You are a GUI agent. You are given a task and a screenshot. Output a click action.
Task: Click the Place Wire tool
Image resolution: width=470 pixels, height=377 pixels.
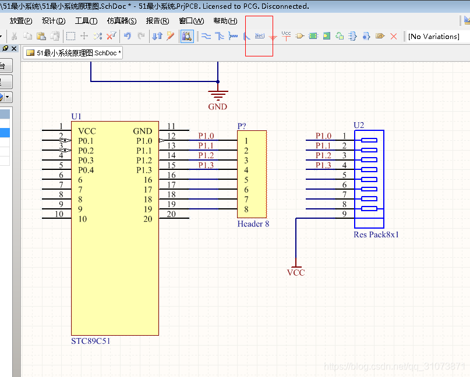206,36
